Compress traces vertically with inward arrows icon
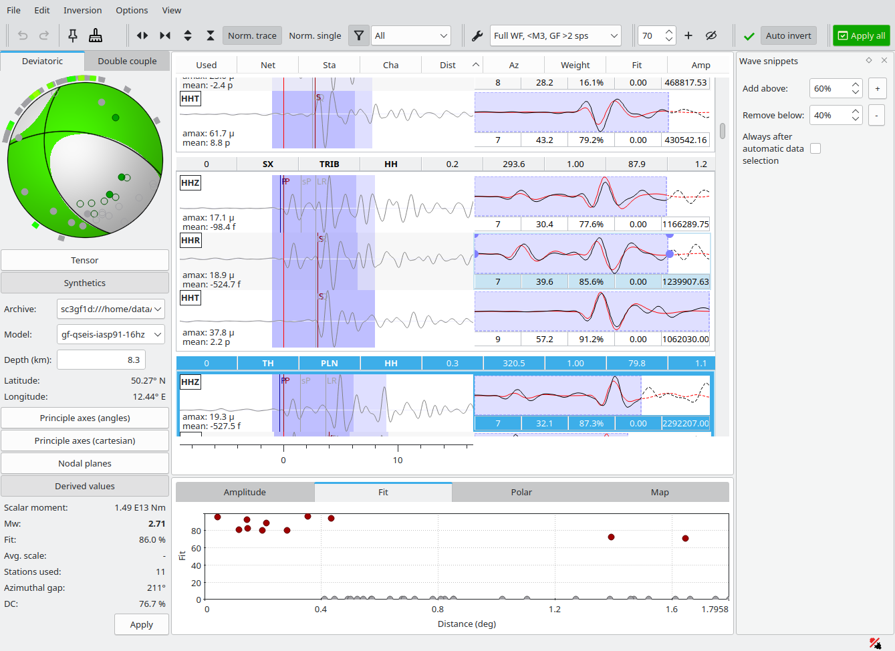The width and height of the screenshot is (895, 651). click(211, 35)
